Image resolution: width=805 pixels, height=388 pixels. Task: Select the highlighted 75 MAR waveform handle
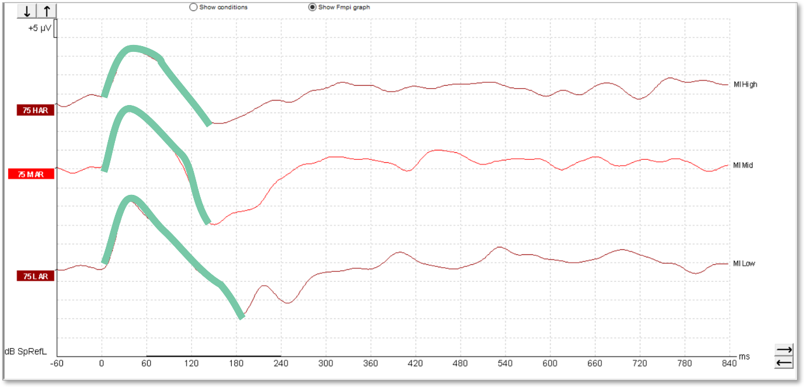pyautogui.click(x=32, y=174)
